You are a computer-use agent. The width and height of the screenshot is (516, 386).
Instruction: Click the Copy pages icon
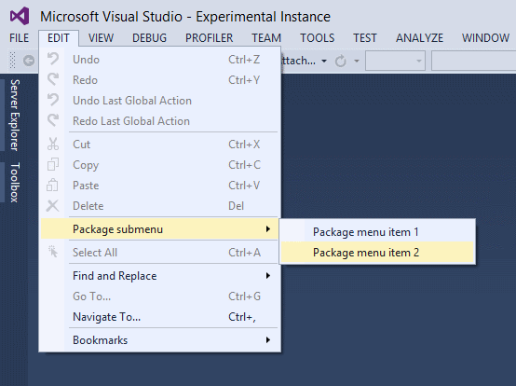(x=53, y=164)
